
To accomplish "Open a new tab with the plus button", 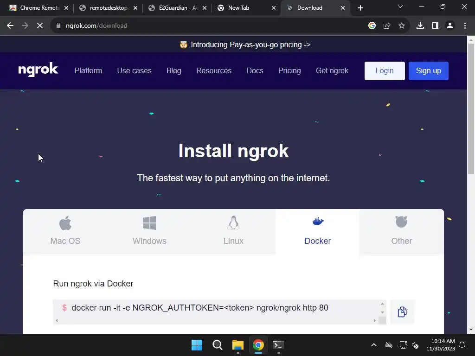I will [360, 8].
